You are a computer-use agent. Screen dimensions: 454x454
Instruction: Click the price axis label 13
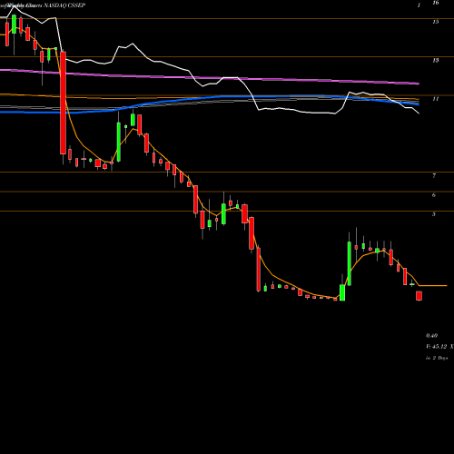[x=436, y=61]
